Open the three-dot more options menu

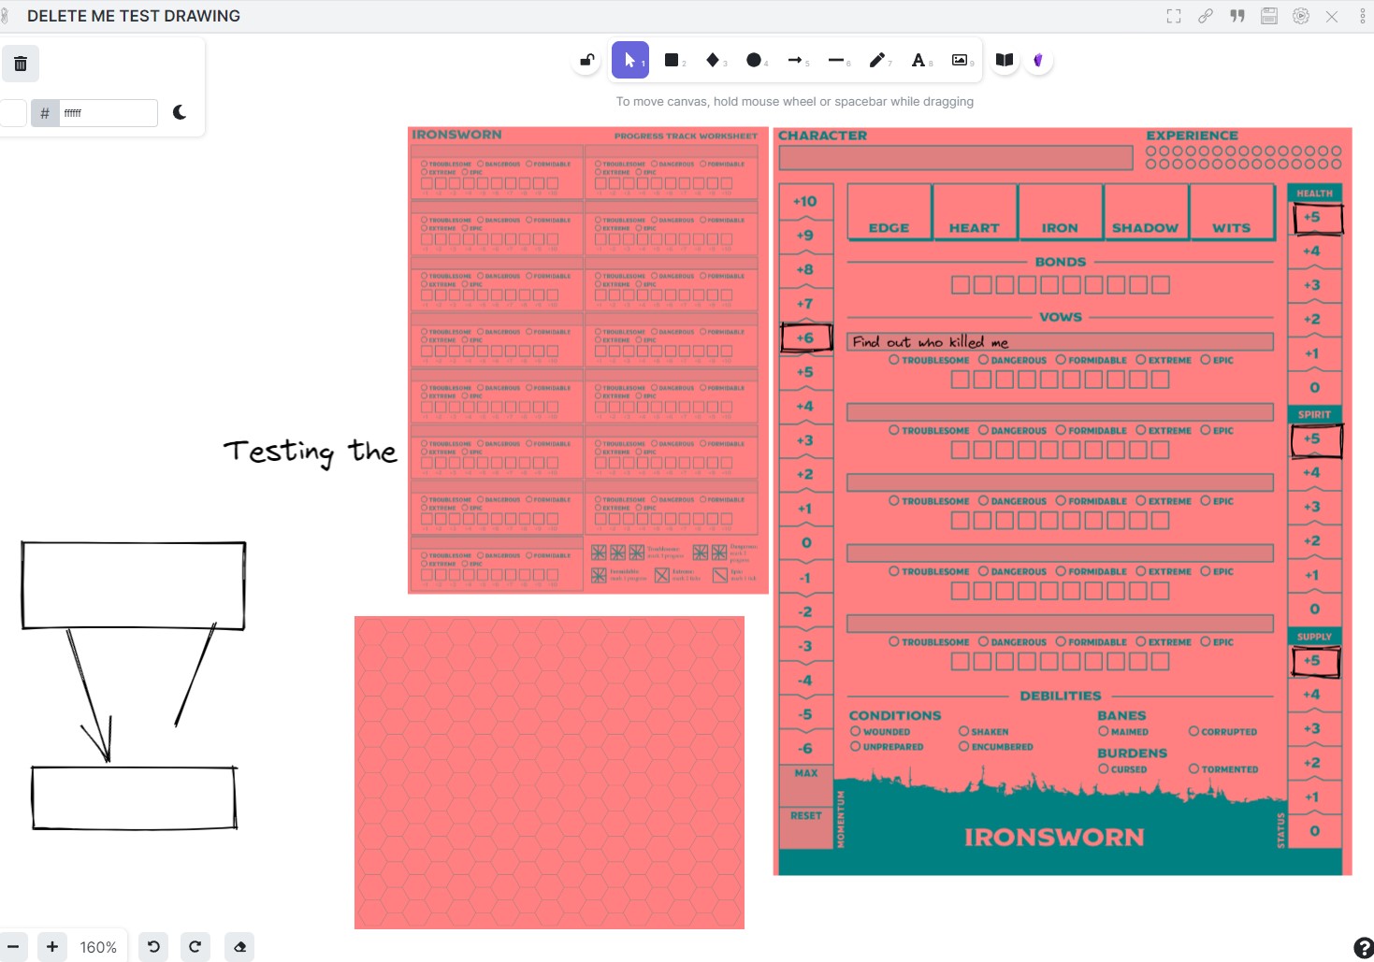1363,16
